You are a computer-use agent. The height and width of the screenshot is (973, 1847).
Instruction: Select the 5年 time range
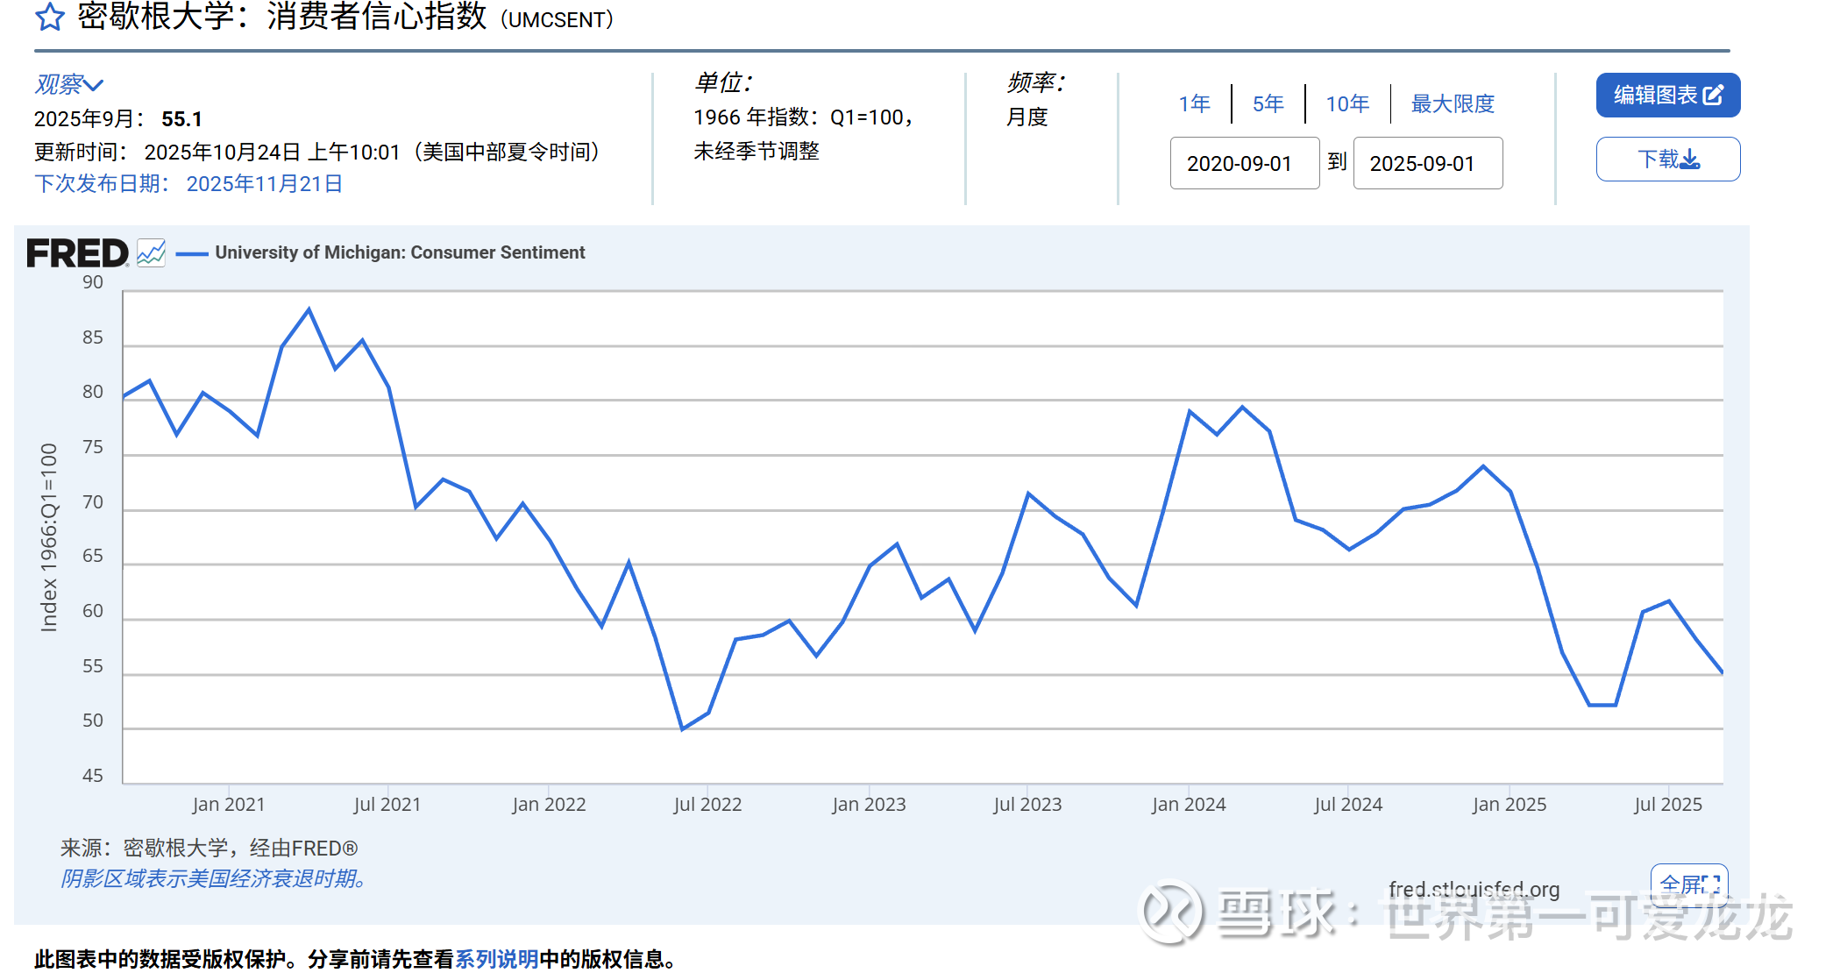coord(1268,104)
